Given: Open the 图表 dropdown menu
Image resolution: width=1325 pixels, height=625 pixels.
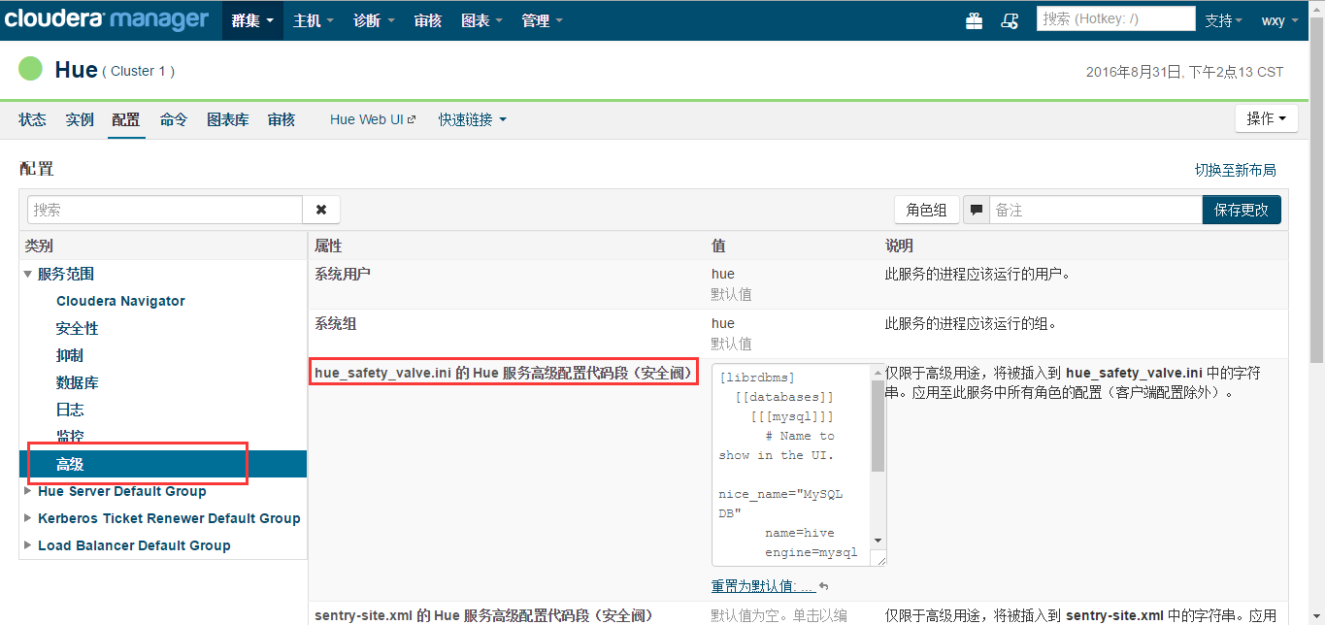Looking at the screenshot, I should pos(482,20).
